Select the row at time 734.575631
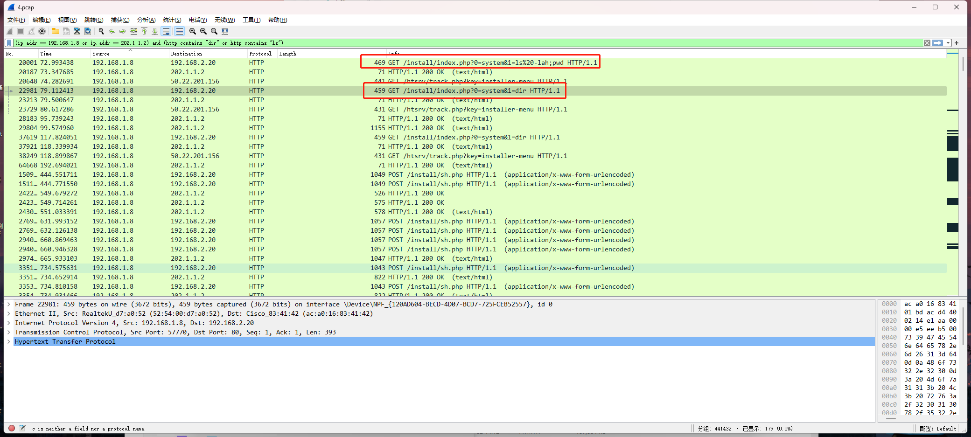Screen dimensions: 971x437 [x=475, y=268]
